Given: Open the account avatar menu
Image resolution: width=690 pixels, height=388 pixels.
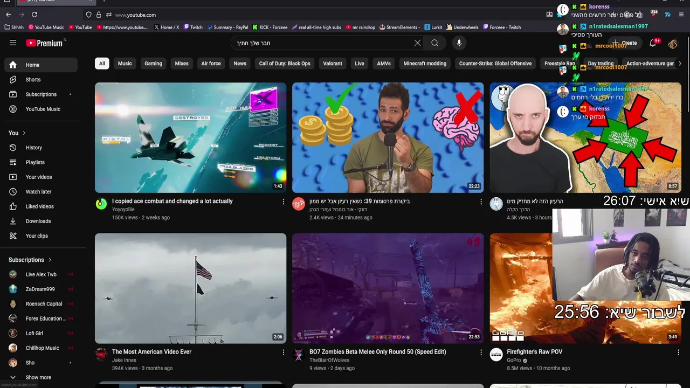Looking at the screenshot, I should pyautogui.click(x=673, y=43).
